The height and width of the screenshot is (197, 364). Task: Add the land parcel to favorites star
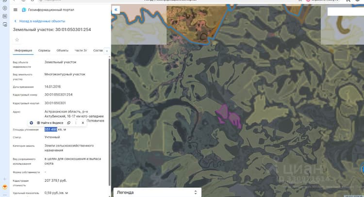17,40
